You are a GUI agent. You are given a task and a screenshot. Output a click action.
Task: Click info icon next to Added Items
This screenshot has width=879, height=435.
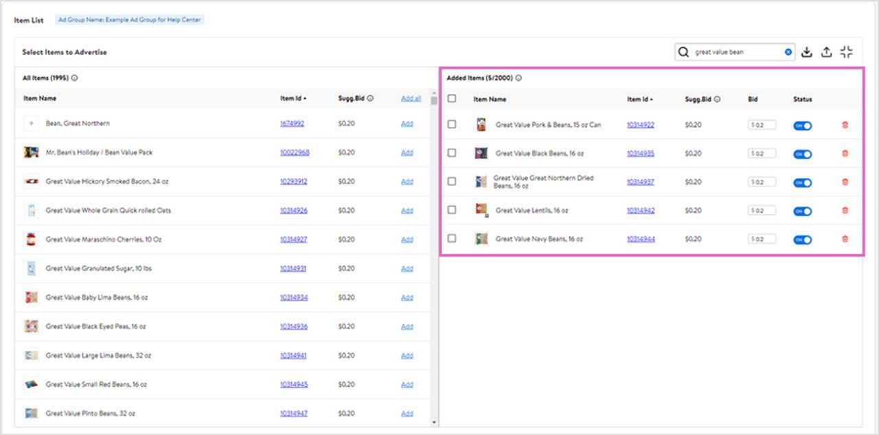(x=518, y=78)
